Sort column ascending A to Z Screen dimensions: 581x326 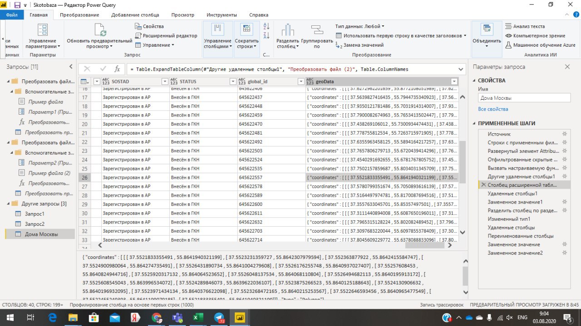click(x=266, y=27)
